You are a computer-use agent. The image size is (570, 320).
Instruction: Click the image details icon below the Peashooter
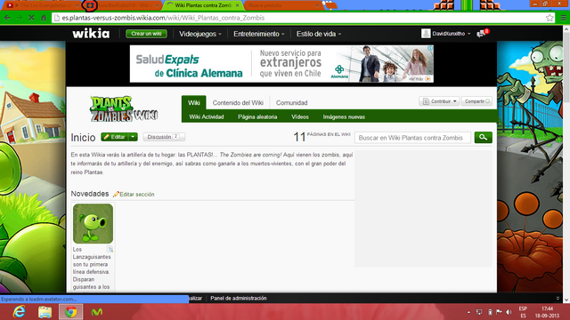click(110, 249)
